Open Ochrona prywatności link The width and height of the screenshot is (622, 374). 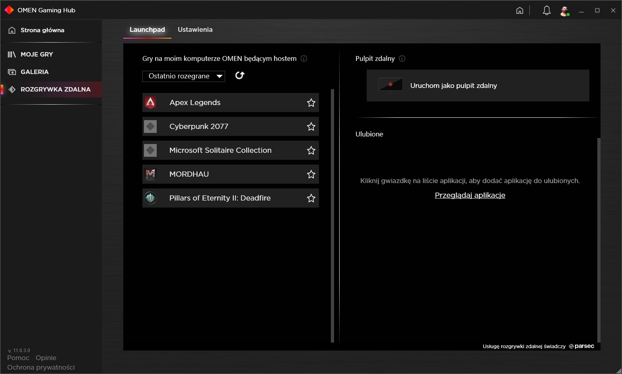click(x=41, y=367)
